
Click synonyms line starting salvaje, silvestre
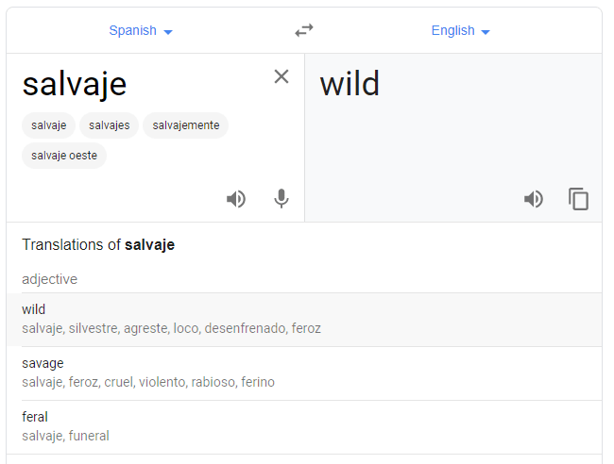[x=172, y=328]
